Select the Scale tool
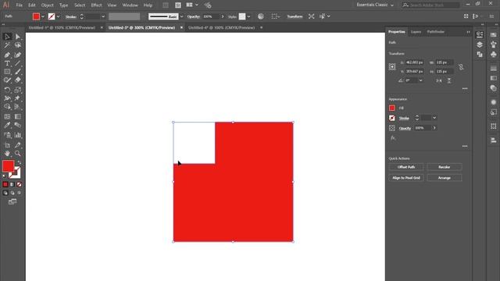The height and width of the screenshot is (281, 500). 18,90
